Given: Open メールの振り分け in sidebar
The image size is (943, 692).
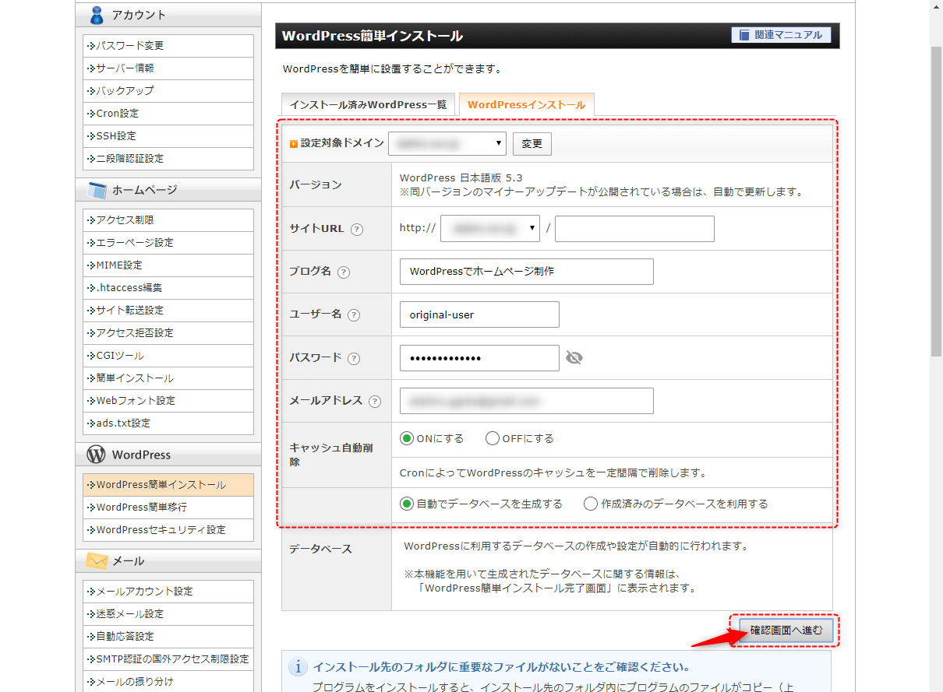Looking at the screenshot, I should pos(168,682).
